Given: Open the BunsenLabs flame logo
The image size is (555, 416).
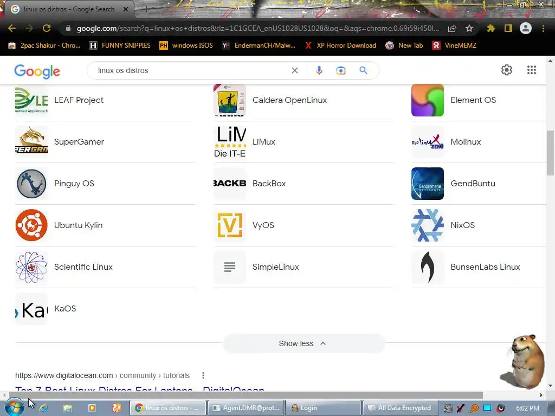Looking at the screenshot, I should point(428,266).
